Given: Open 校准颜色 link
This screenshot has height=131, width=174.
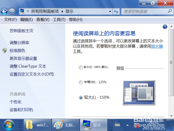Looking at the screenshot, I should point(17,51).
